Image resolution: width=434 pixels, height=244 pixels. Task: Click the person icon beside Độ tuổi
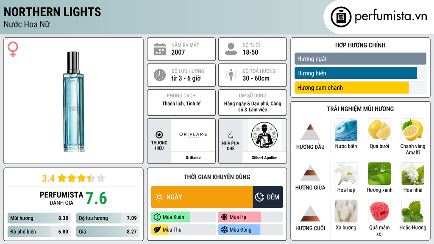pos(231,49)
